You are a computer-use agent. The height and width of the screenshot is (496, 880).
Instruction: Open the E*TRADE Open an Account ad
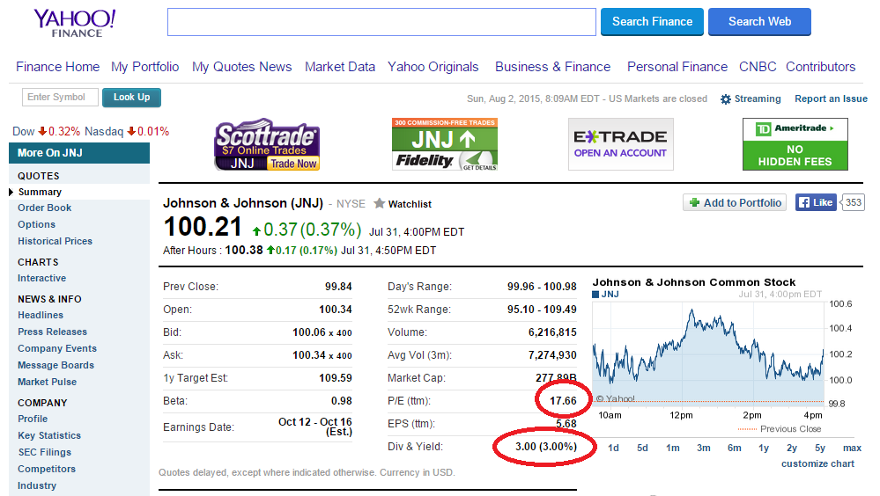621,144
